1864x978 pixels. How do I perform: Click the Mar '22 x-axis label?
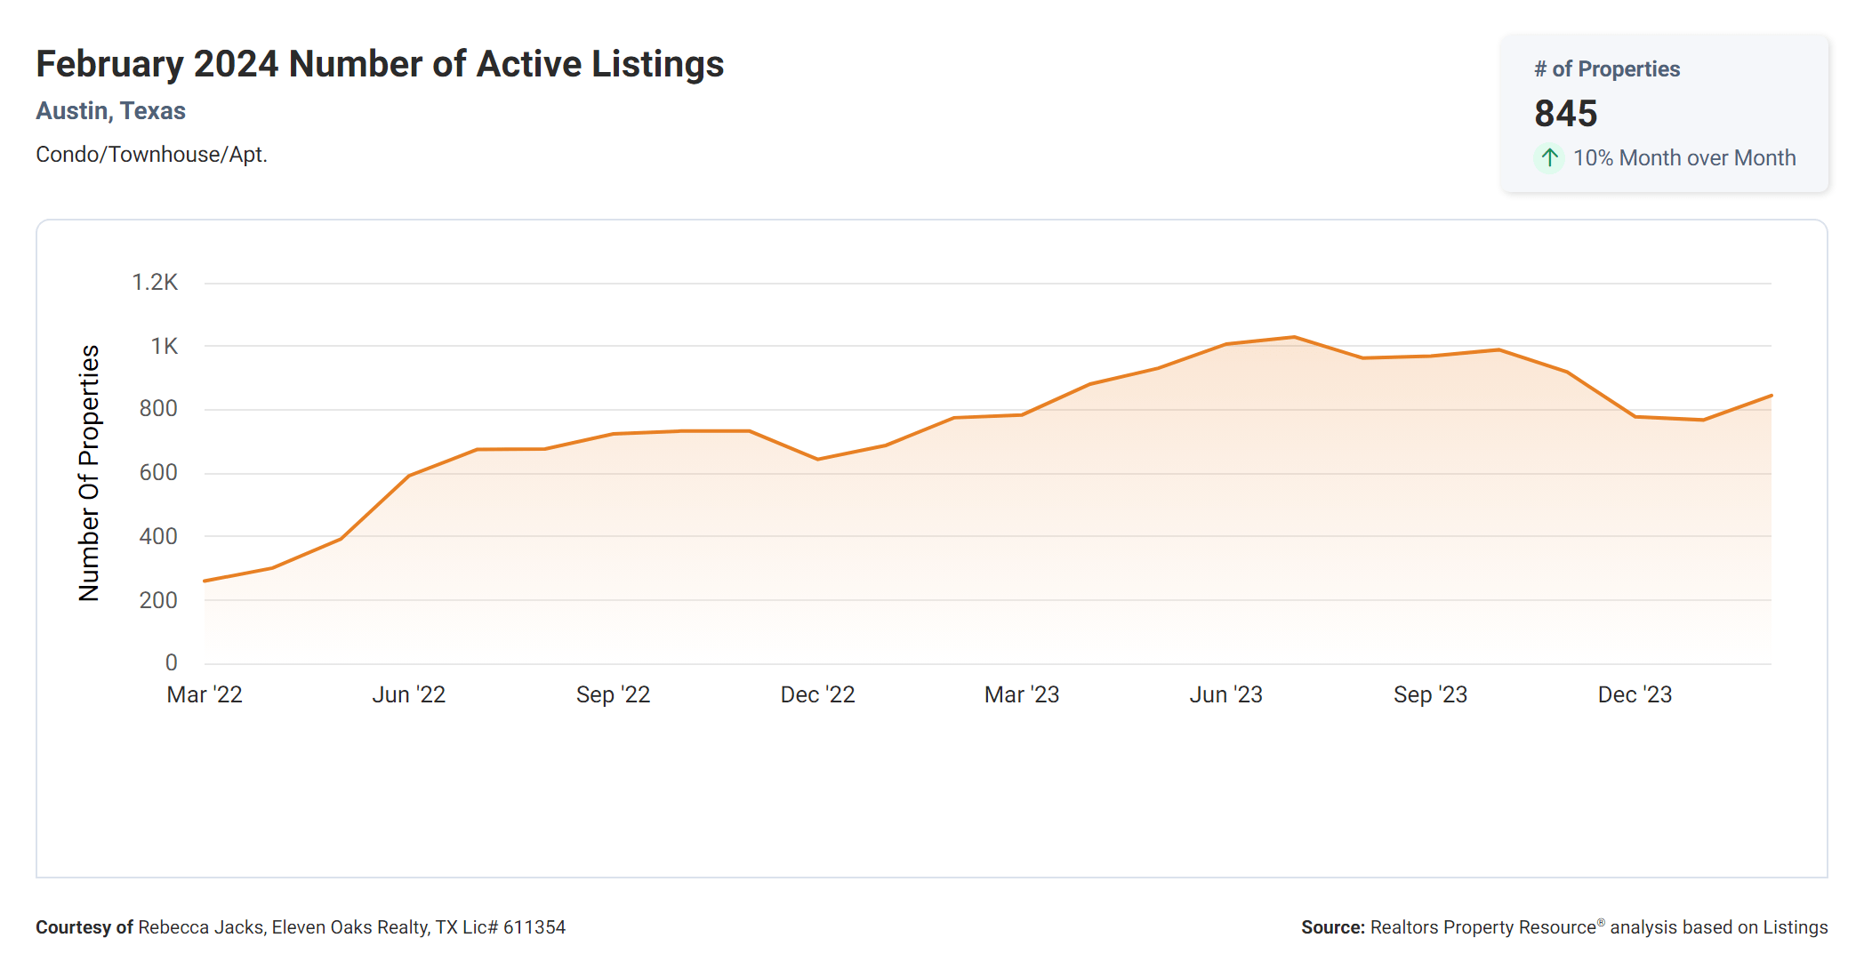click(205, 694)
